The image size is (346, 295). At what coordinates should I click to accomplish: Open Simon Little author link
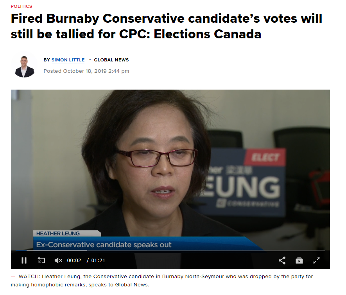coord(68,60)
